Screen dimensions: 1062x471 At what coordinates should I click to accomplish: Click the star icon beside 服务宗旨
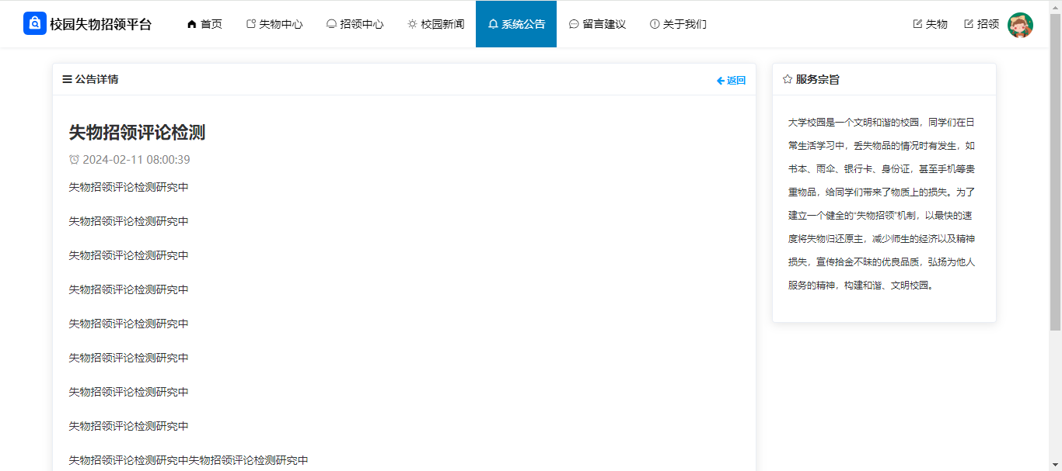tap(788, 79)
